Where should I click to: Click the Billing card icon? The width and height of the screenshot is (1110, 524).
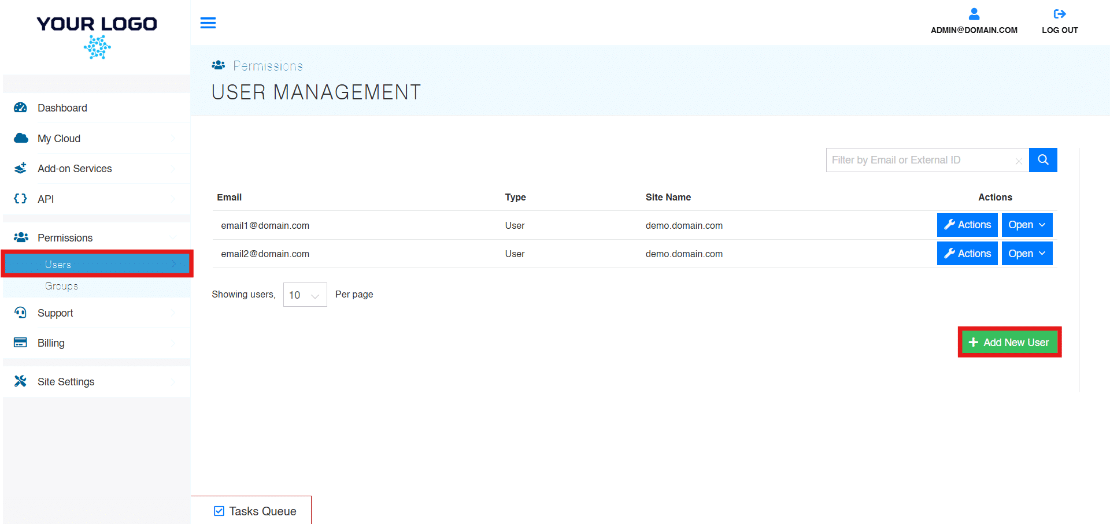coord(21,343)
